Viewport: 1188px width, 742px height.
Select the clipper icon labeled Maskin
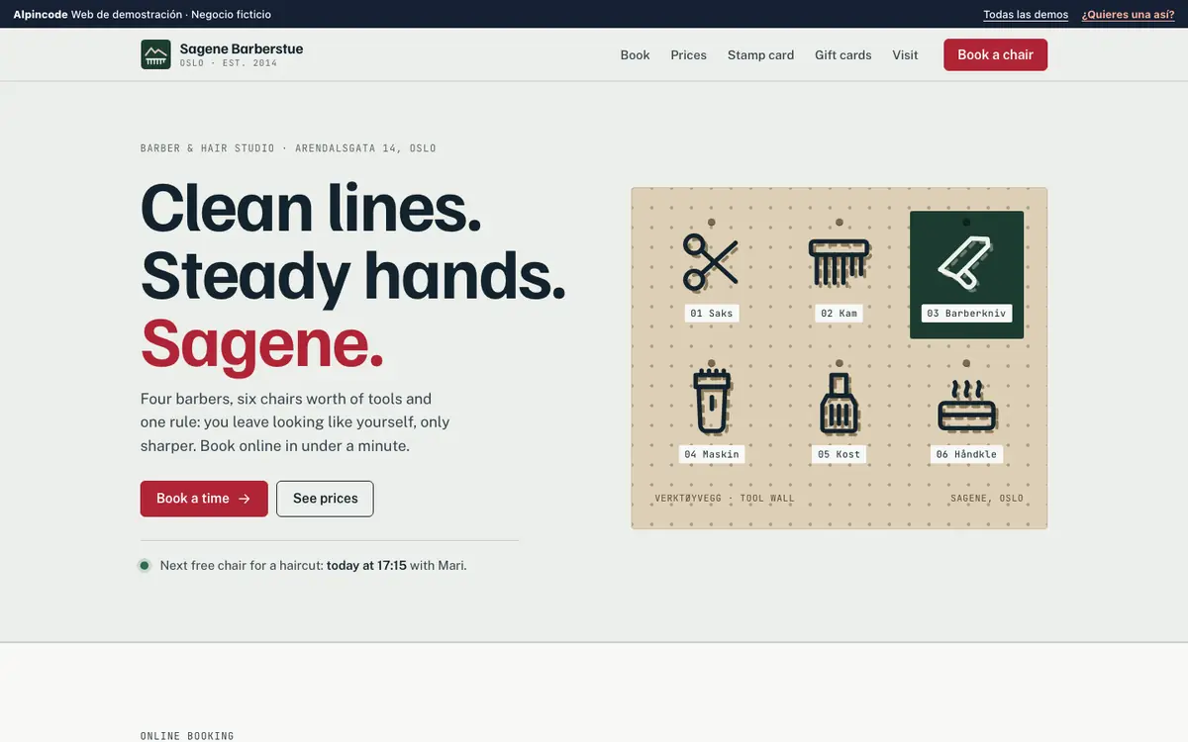pyautogui.click(x=710, y=402)
